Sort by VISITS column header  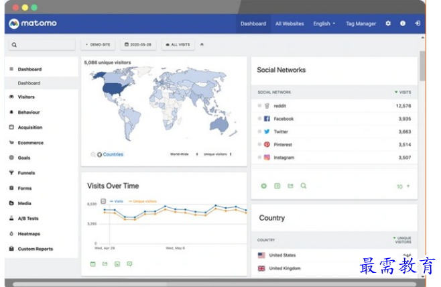pos(403,92)
